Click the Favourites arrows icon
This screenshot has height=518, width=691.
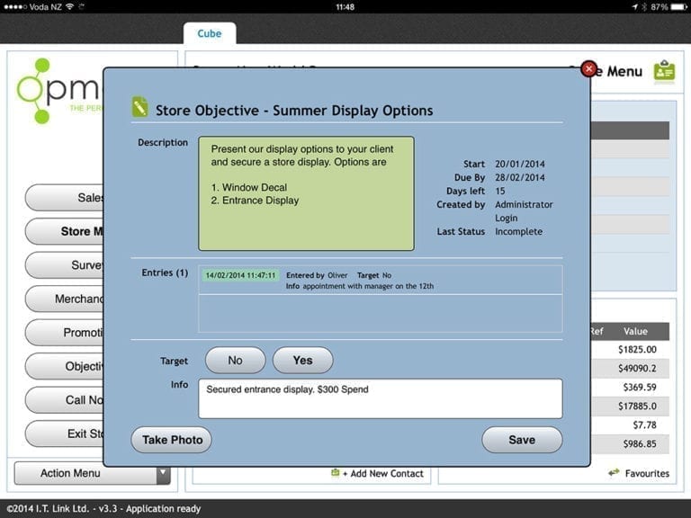coord(614,473)
